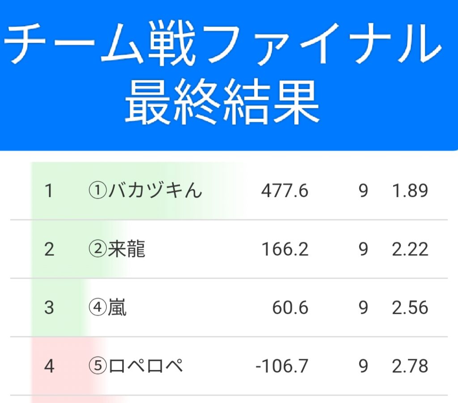Click the average rank value 2.56
Screen dimensions: 458x403
click(x=410, y=308)
